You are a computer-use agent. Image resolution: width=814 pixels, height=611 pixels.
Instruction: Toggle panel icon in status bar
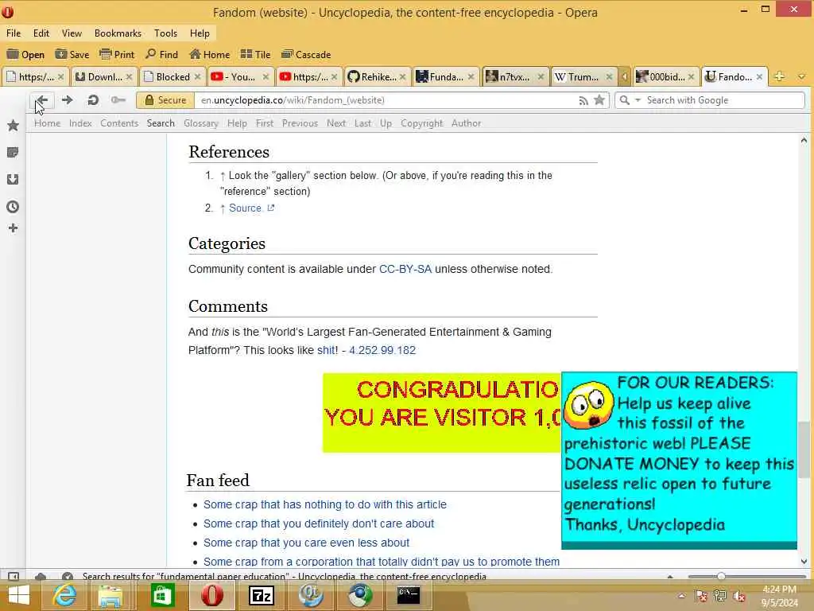click(x=14, y=576)
